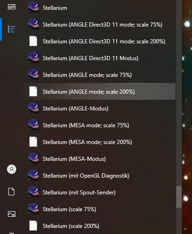Launch Stellarium (ANGLE Direct3D 11 mode; scale 200%)
The width and height of the screenshot is (192, 234).
tap(99, 41)
